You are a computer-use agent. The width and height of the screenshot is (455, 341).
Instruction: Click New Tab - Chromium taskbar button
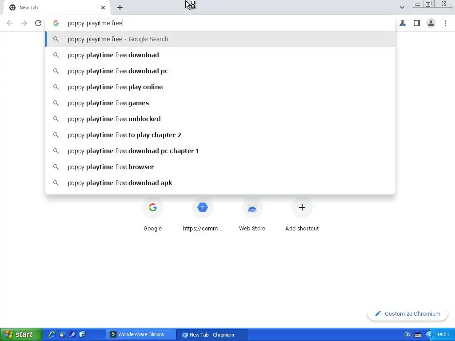coord(212,335)
